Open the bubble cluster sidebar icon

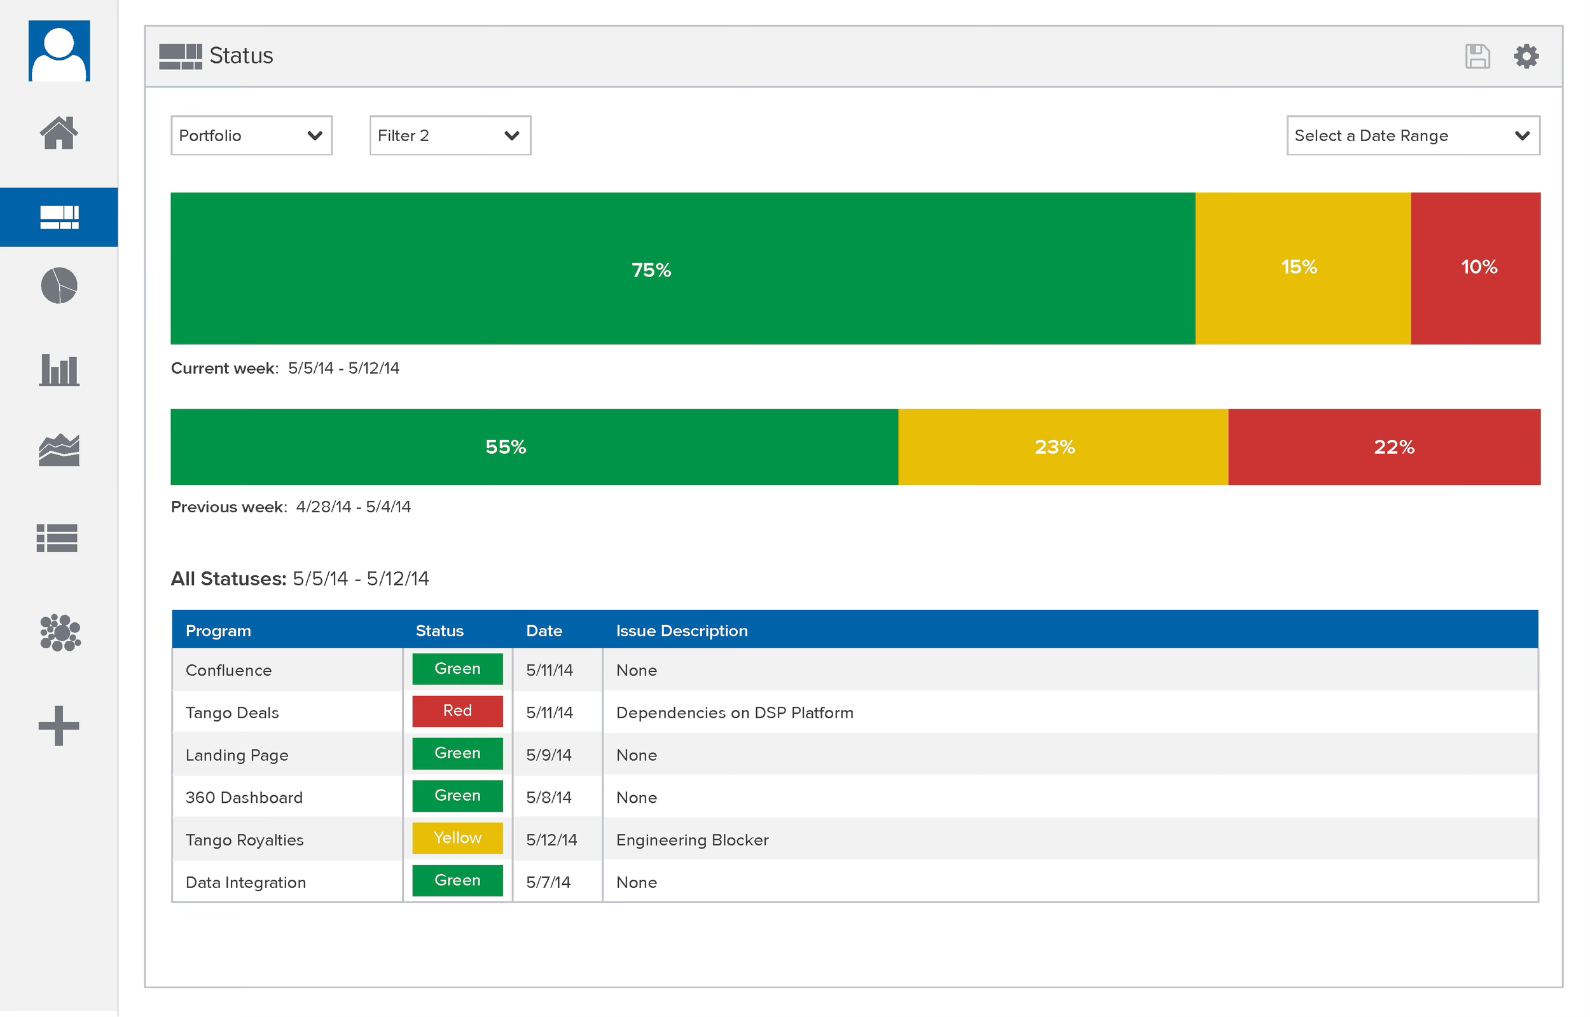pos(59,632)
